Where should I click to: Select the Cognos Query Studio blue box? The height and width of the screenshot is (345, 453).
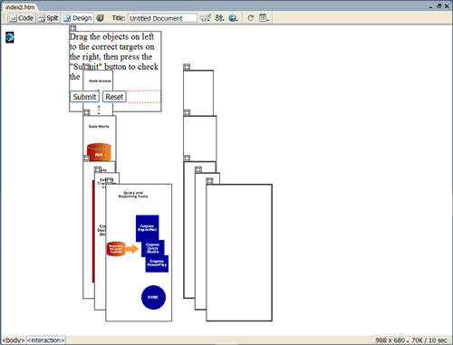point(153,248)
